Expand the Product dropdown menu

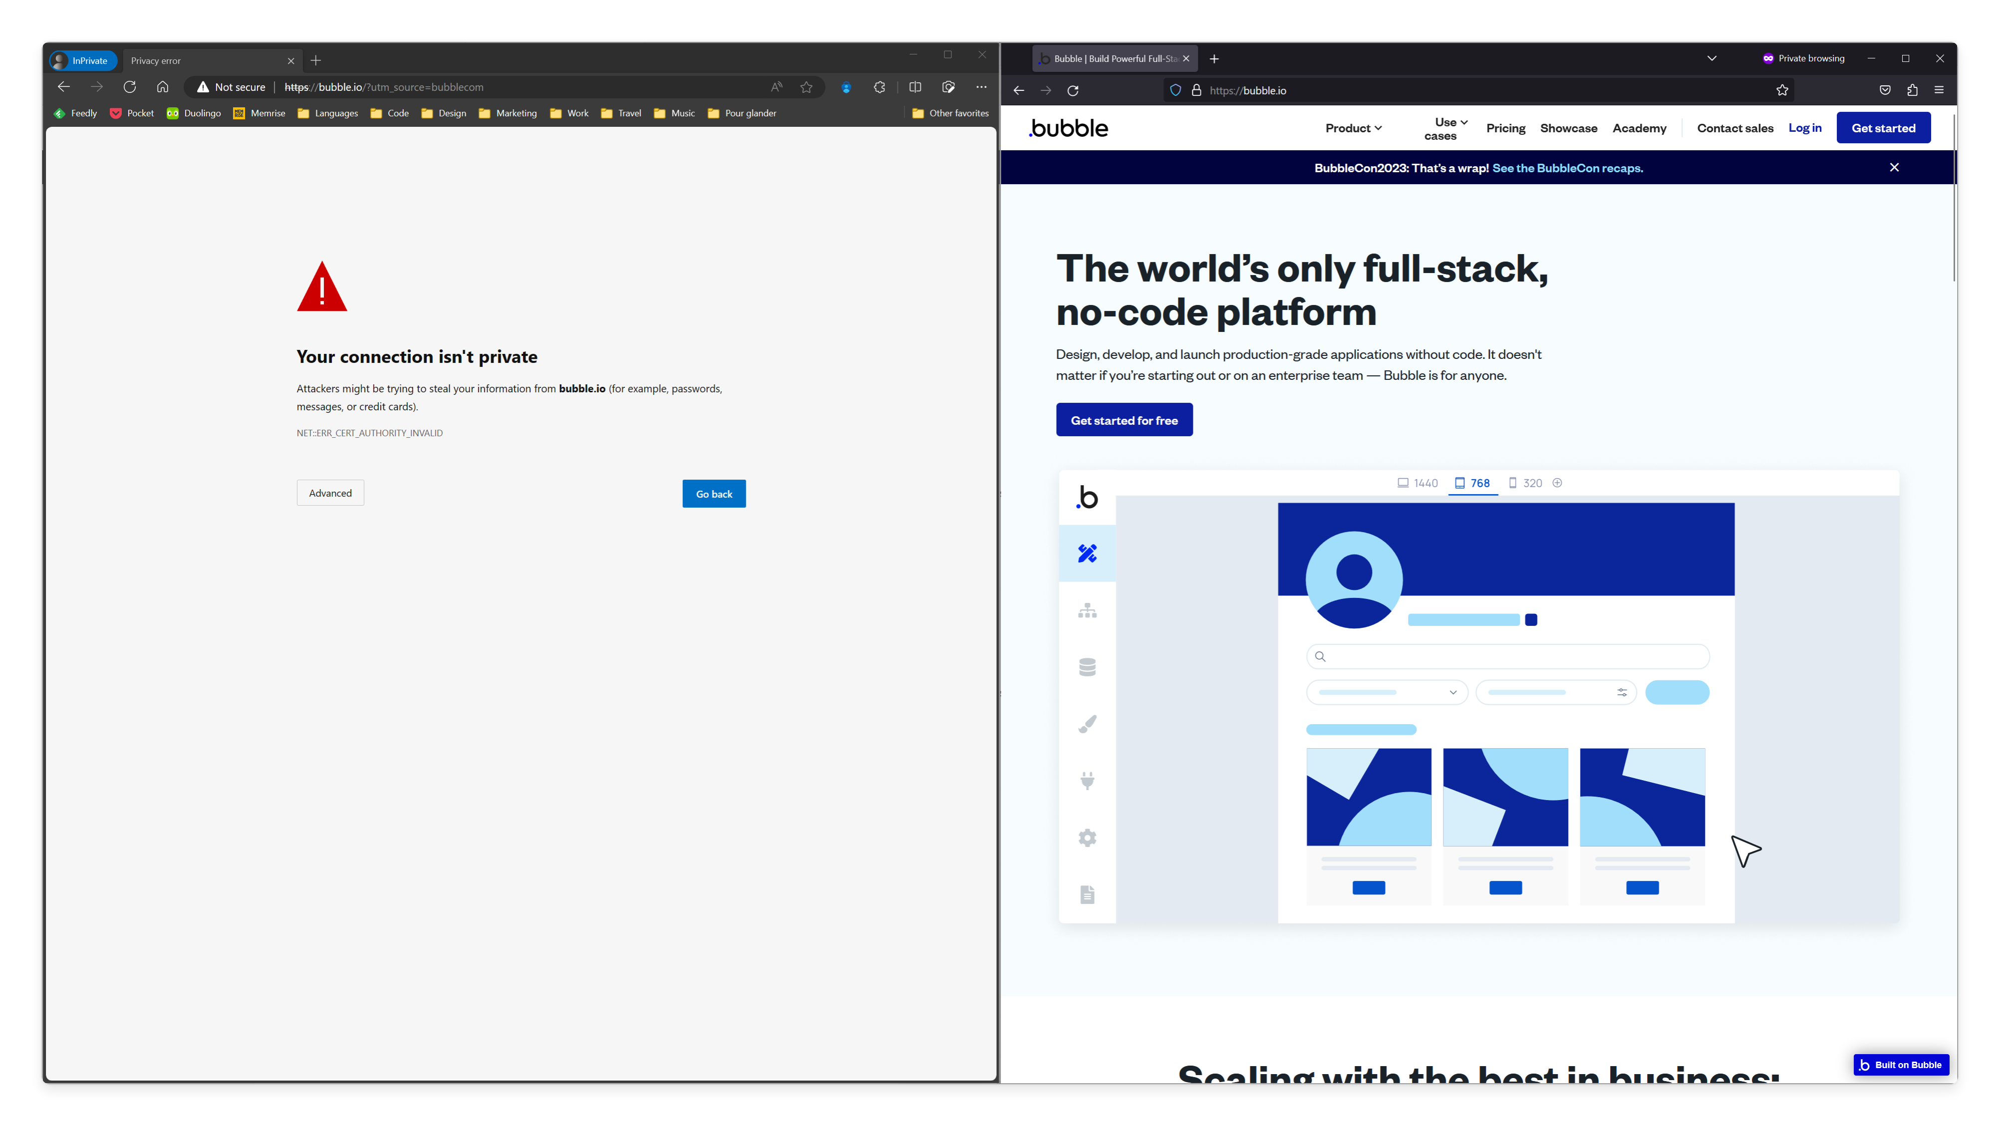(1353, 128)
